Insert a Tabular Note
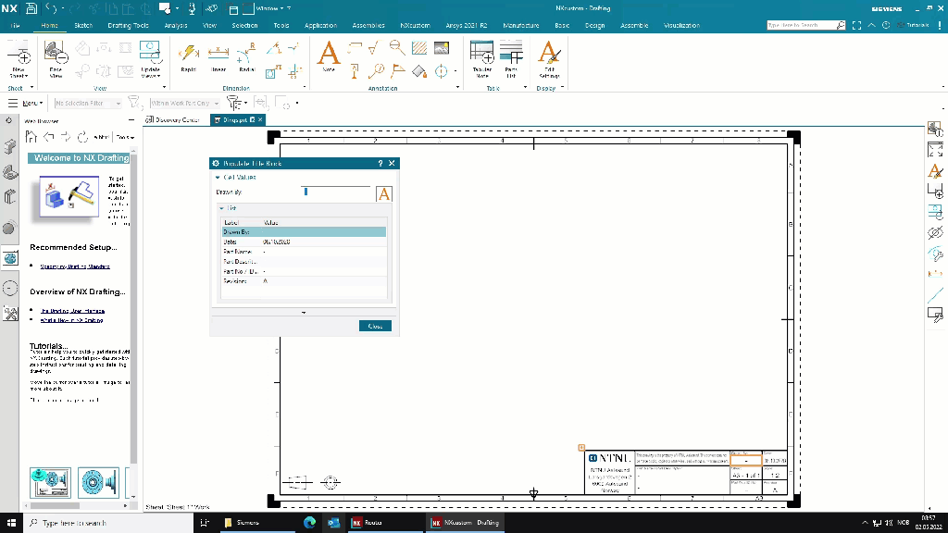This screenshot has height=533, width=948. tap(481, 57)
